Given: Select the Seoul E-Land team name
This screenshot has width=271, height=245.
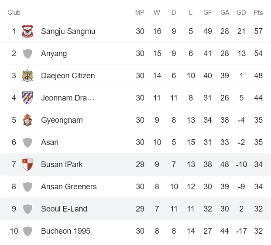Looking at the screenshot, I should point(64,209).
